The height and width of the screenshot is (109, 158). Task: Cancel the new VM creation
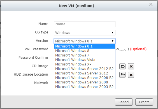click(x=124, y=102)
